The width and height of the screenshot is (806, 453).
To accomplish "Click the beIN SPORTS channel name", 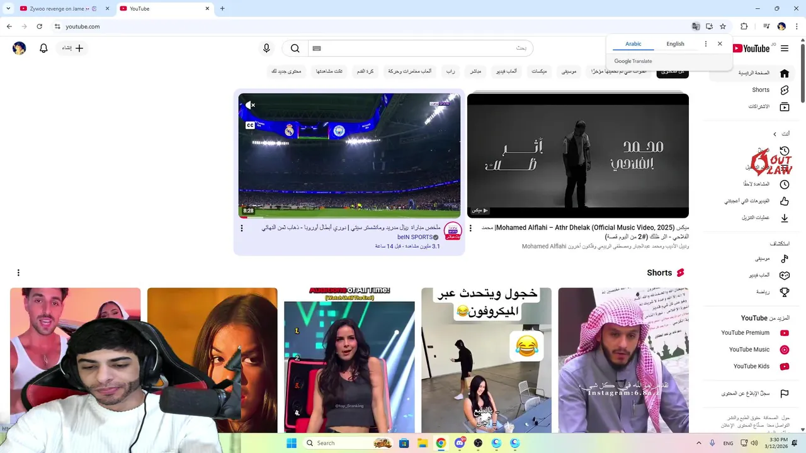I will pos(414,237).
